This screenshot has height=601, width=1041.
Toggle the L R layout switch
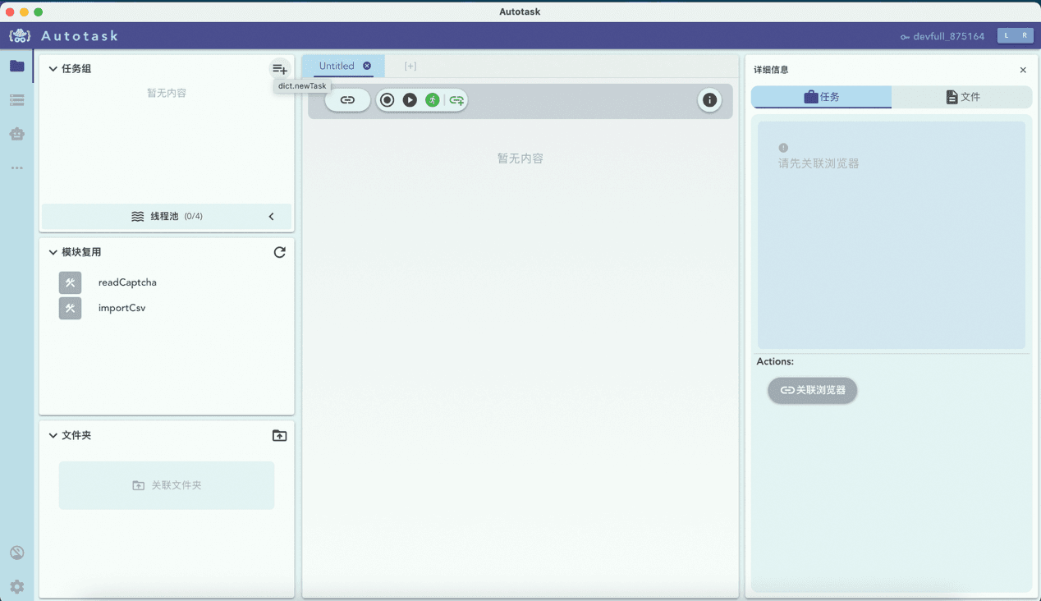pos(1015,35)
